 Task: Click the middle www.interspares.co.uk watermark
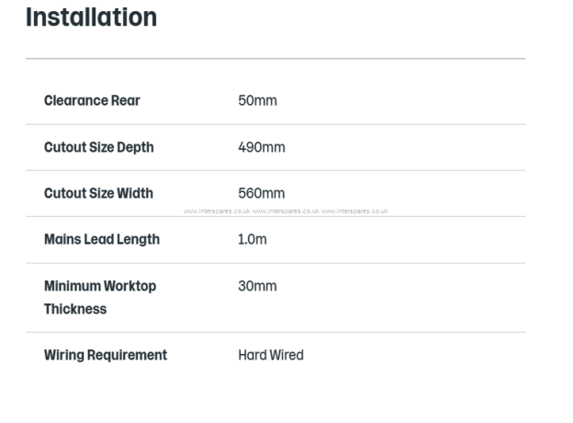pos(286,211)
